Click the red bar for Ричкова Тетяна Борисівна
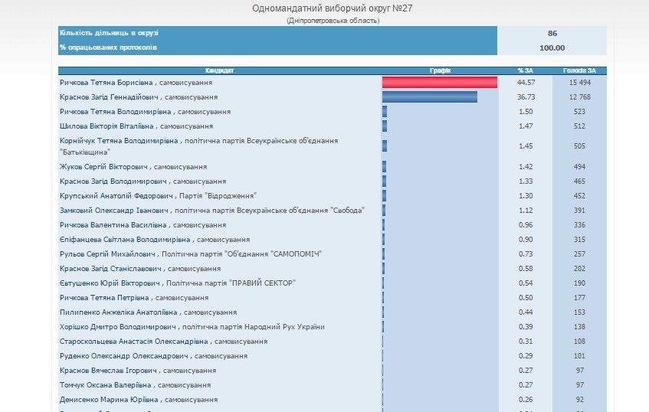 [440, 83]
